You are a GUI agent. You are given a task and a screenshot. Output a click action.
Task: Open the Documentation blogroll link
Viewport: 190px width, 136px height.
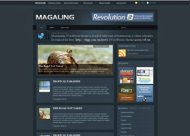126,116
